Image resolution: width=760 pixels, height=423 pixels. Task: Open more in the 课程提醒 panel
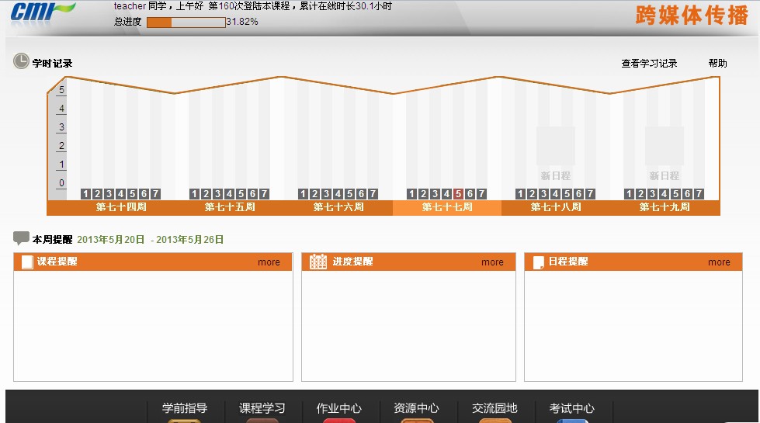(269, 262)
